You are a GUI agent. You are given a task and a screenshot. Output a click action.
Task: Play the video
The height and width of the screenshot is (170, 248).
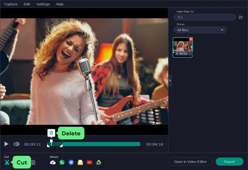(x=6, y=144)
